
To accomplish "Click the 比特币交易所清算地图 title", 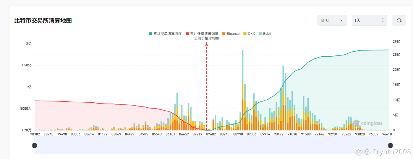I will click(43, 21).
